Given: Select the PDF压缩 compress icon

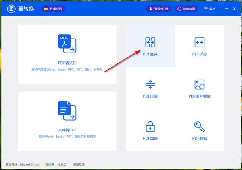Looking at the screenshot, I should coord(150,84).
